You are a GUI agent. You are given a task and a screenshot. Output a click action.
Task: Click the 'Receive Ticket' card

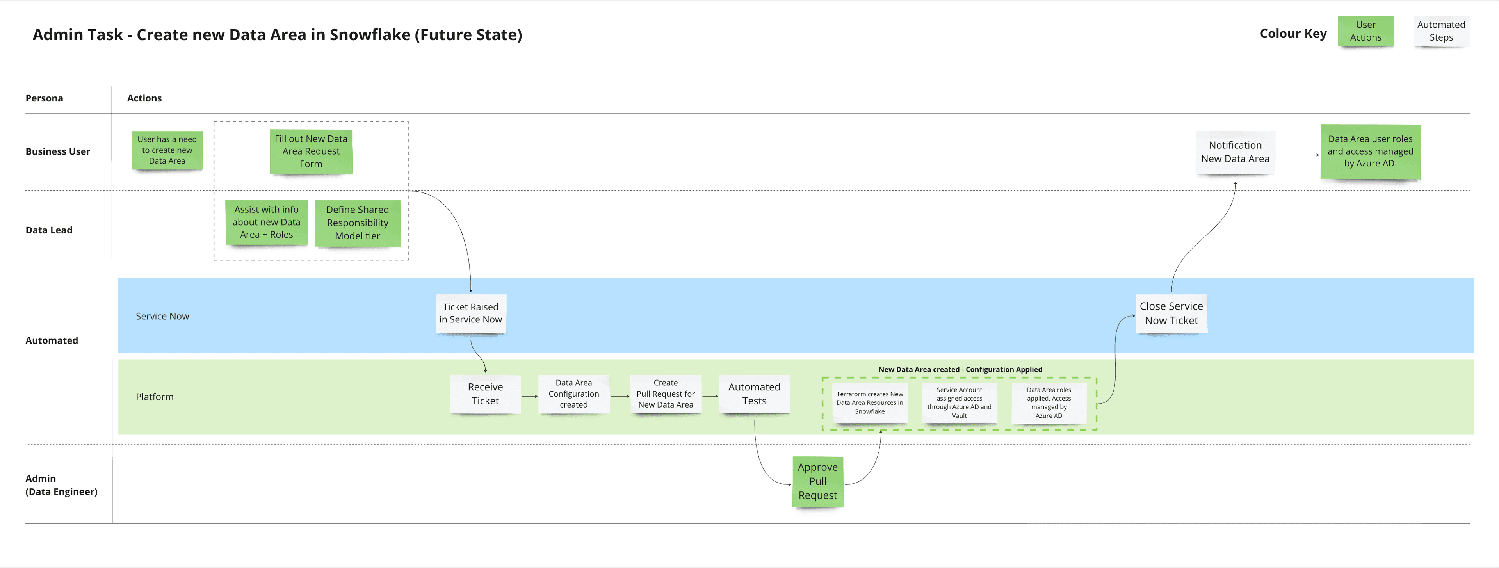[x=485, y=394]
